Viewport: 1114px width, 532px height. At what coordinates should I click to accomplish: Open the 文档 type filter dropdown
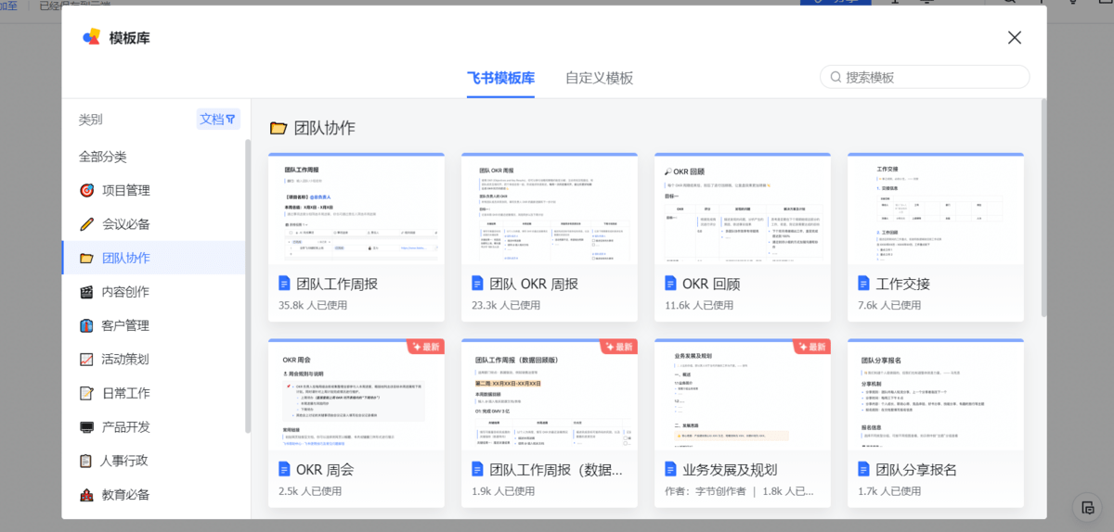pos(218,120)
